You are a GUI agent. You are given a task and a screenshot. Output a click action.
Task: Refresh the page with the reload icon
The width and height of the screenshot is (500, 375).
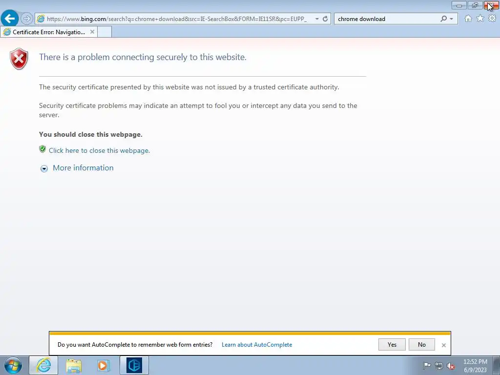(x=325, y=19)
